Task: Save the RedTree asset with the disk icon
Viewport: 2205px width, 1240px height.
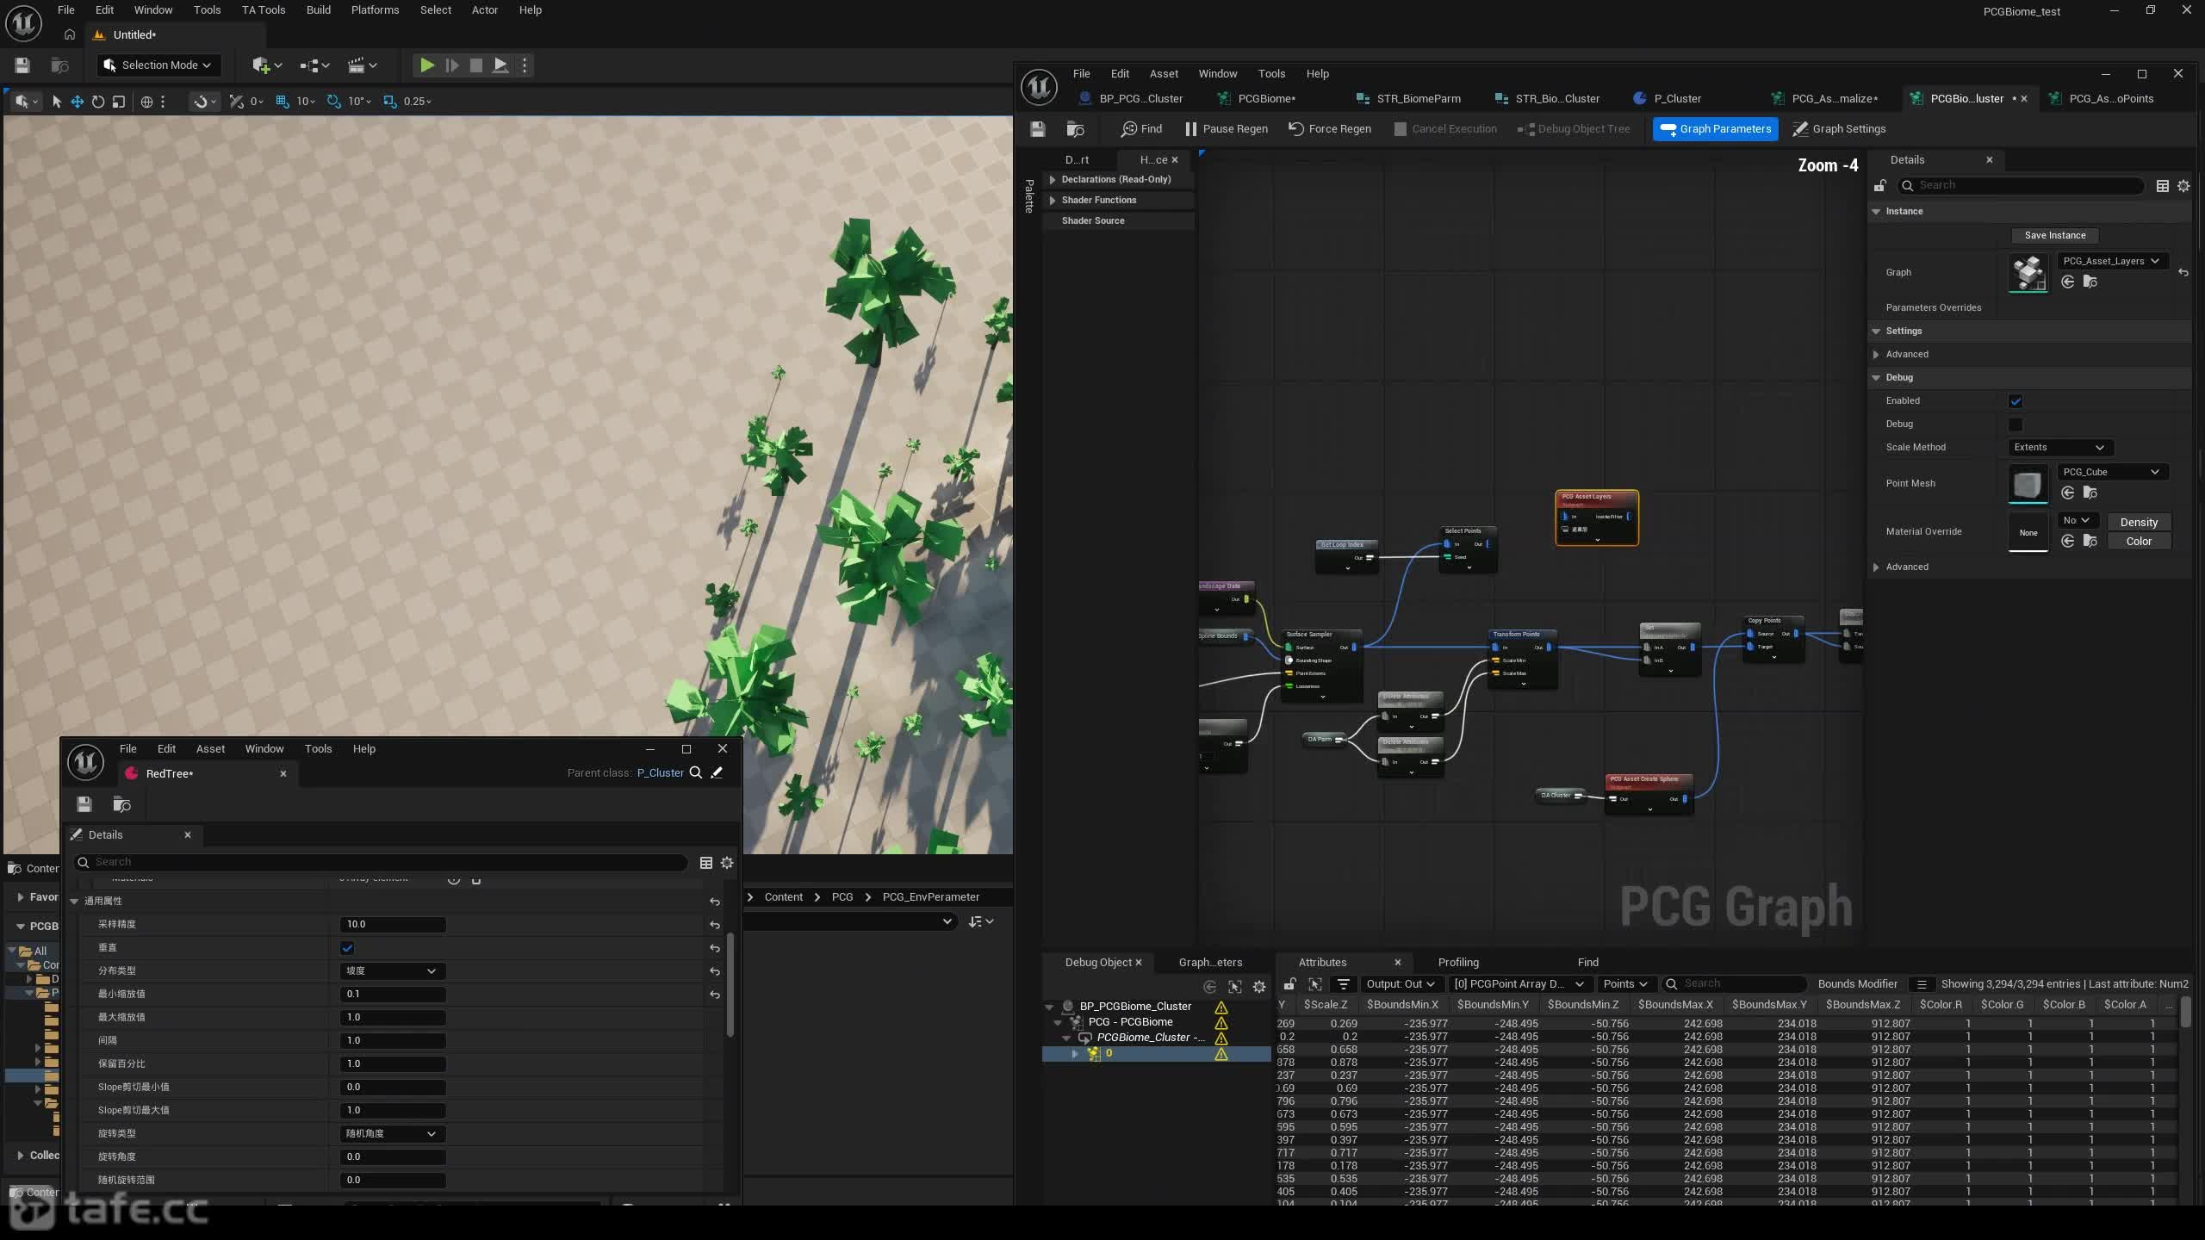Action: 84,804
